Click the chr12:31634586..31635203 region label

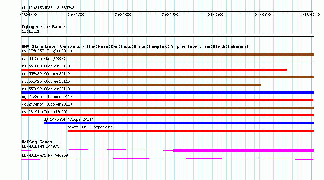(x=48, y=8)
